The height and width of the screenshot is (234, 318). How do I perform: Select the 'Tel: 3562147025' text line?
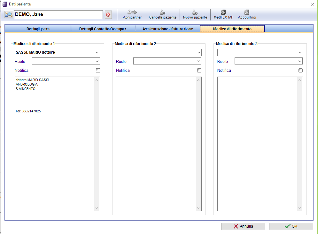click(28, 111)
